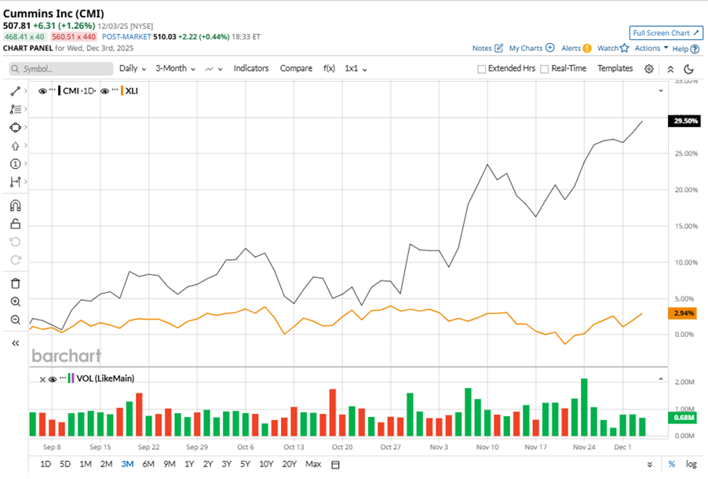Open the custom date range calendar
The height and width of the screenshot is (479, 708).
[335, 465]
